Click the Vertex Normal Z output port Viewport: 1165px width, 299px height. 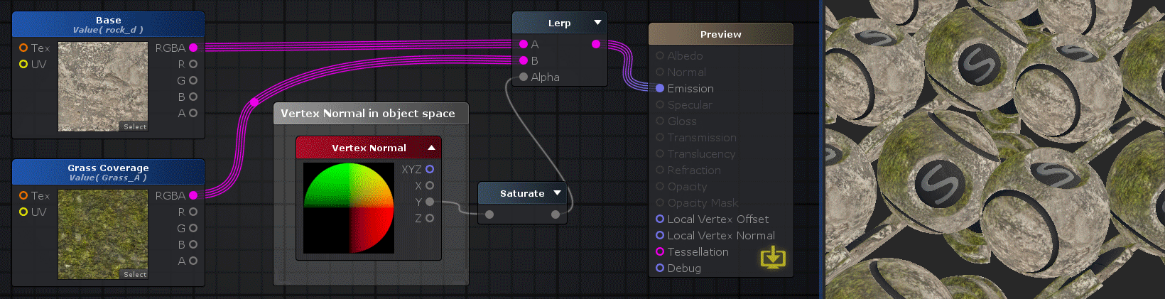430,218
